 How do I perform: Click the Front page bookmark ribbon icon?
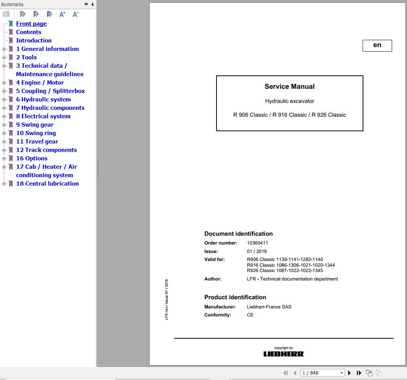pyautogui.click(x=11, y=24)
